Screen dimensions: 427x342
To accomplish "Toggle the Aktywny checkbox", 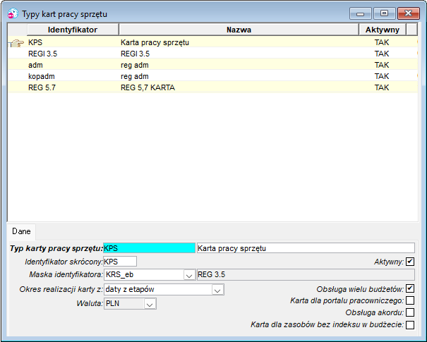I will pyautogui.click(x=410, y=262).
